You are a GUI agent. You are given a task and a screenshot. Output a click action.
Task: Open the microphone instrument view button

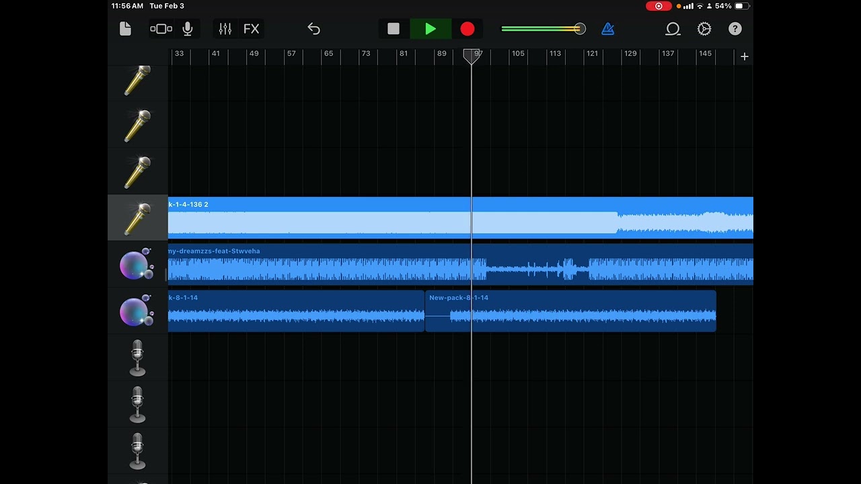point(188,29)
